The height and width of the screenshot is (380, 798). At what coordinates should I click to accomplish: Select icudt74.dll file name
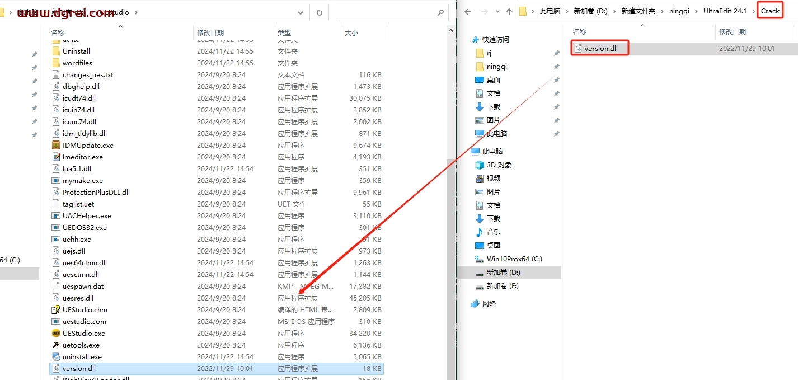(x=79, y=98)
